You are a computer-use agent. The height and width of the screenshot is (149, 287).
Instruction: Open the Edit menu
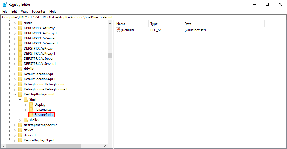[14, 12]
